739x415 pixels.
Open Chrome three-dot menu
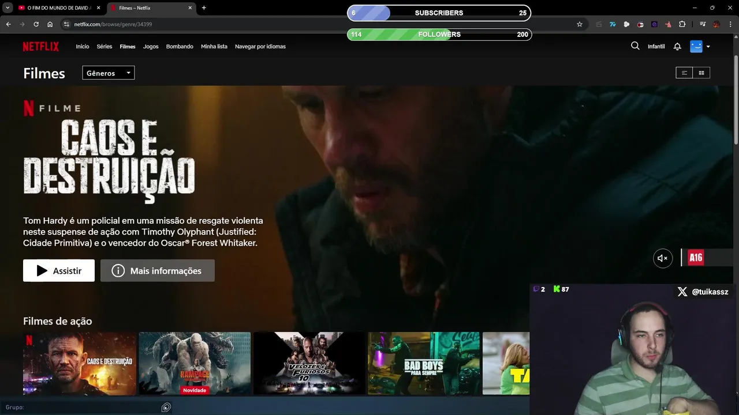(x=730, y=24)
